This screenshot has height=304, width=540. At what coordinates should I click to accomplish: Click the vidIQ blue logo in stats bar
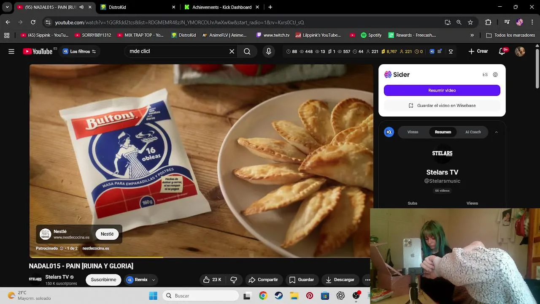click(432, 52)
